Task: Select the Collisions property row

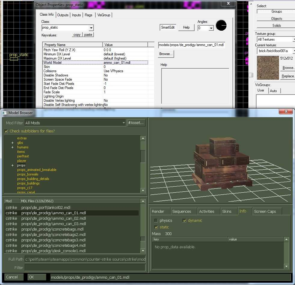Action: (x=95, y=71)
